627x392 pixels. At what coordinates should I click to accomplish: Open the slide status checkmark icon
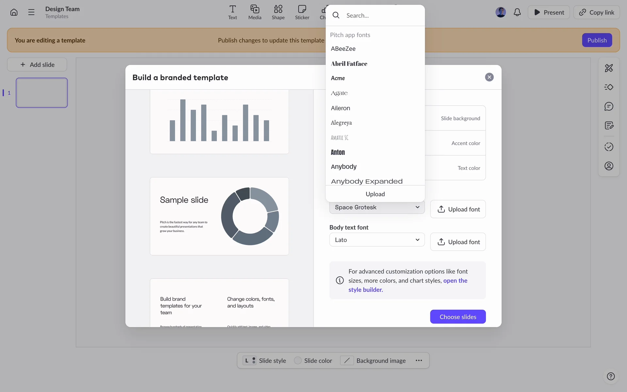click(609, 147)
